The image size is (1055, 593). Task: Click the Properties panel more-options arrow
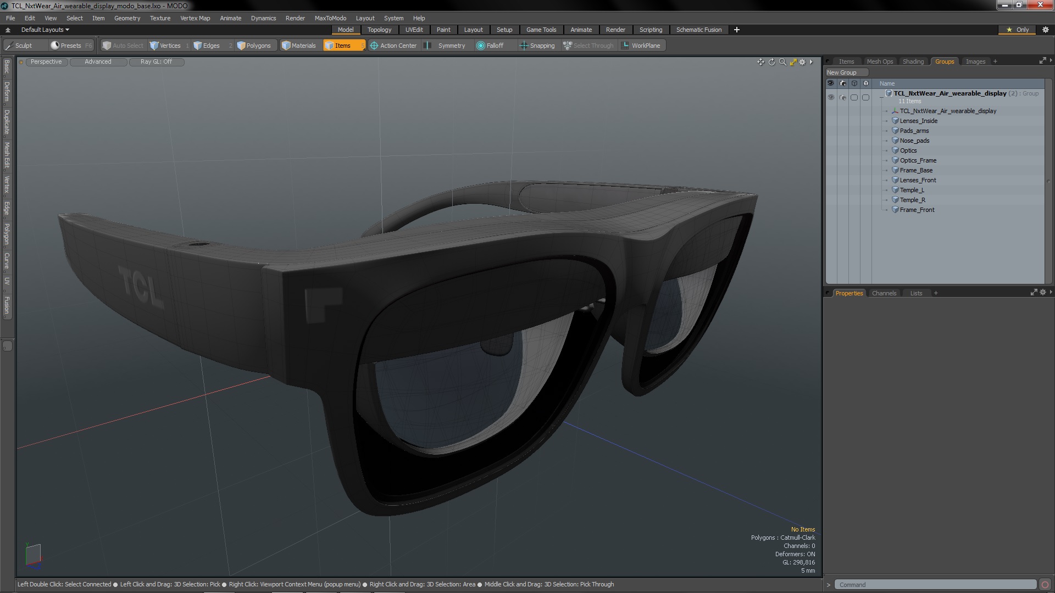[1051, 293]
